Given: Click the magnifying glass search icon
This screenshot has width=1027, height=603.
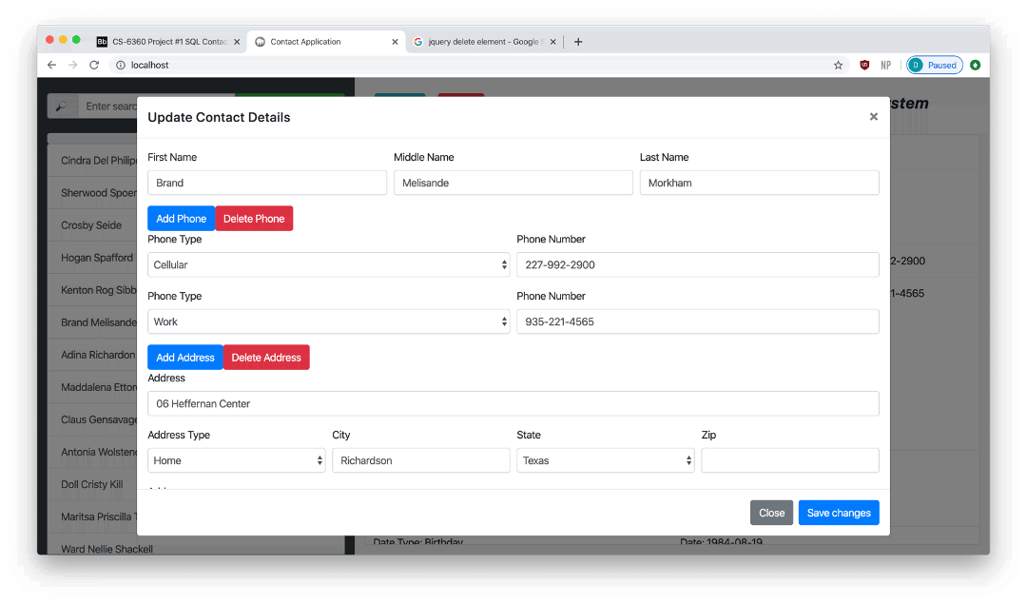Looking at the screenshot, I should tap(62, 106).
